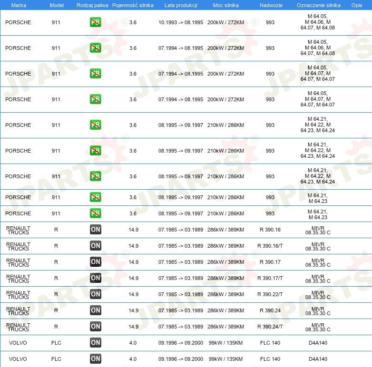Viewport: 372px width, 367px height.
Task: Click diesel ON icon in R 390.17/T row
Action: click(95, 278)
